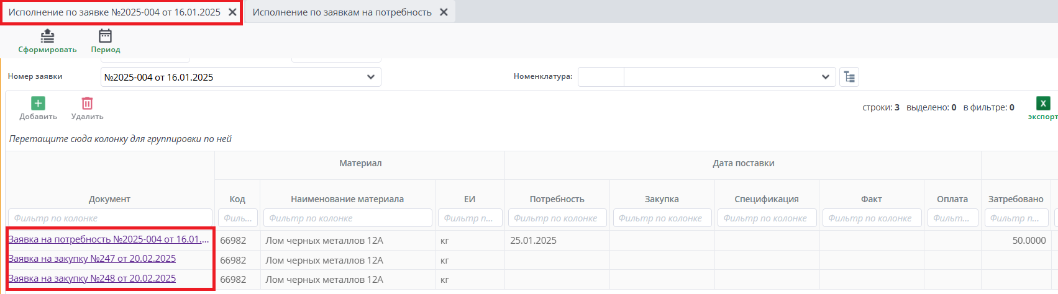Close the Исполнение по заявке №2025-004 tab
This screenshot has width=1058, height=294.
232,12
